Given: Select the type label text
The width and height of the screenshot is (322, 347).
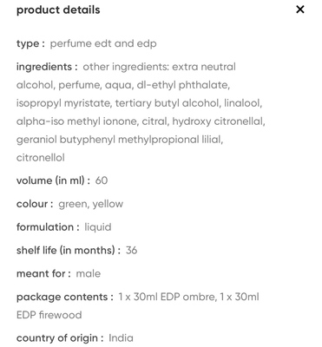Looking at the screenshot, I should (x=30, y=44).
